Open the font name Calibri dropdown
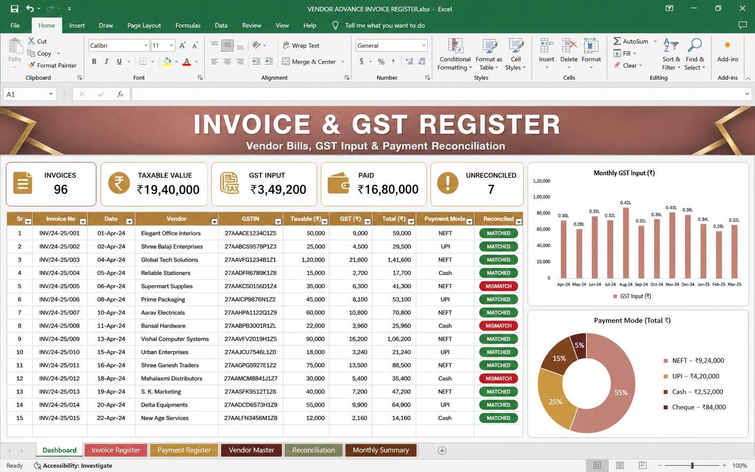Viewport: 755px width, 472px height. (146, 45)
